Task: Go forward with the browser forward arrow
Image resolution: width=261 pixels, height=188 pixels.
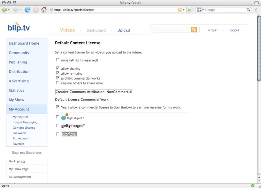Action: (15, 10)
